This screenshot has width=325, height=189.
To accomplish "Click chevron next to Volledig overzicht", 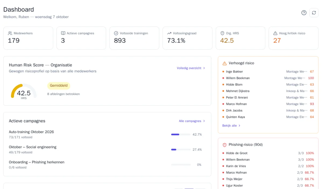I will click(204, 68).
